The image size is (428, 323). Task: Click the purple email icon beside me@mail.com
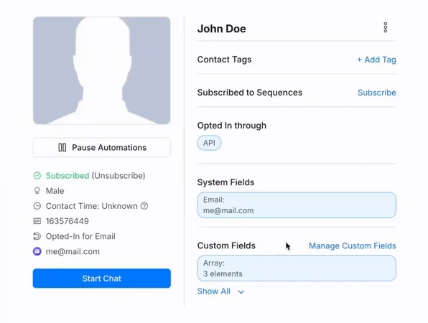point(37,251)
